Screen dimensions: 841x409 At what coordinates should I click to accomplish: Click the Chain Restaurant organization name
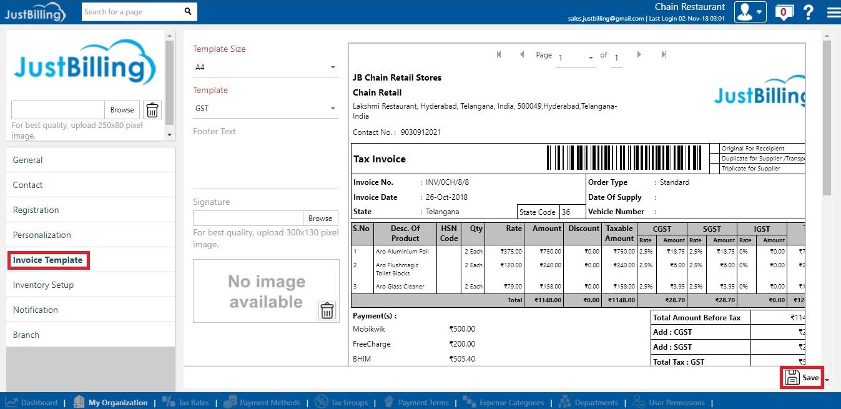tap(690, 7)
